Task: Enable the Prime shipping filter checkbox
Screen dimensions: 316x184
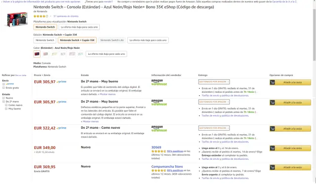Action: click(x=3, y=84)
